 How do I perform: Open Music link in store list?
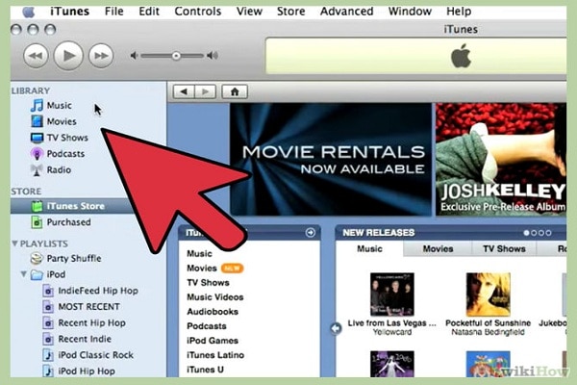tap(199, 253)
